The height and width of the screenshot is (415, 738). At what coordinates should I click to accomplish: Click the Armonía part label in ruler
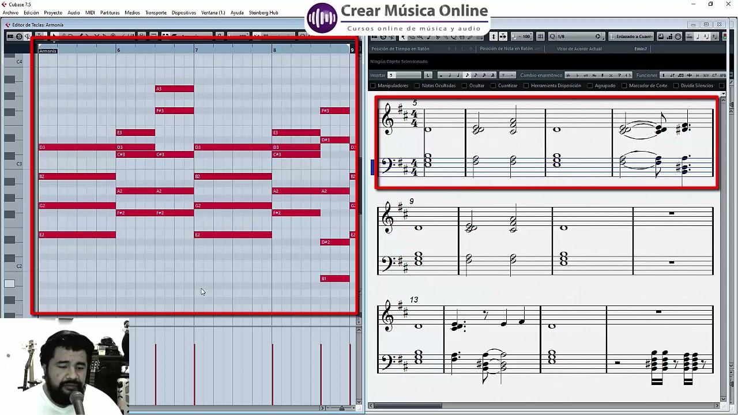point(48,51)
